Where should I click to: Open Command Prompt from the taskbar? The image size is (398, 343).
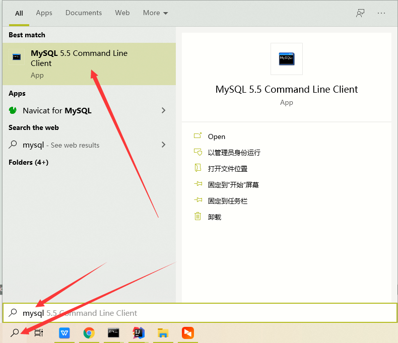click(x=113, y=333)
